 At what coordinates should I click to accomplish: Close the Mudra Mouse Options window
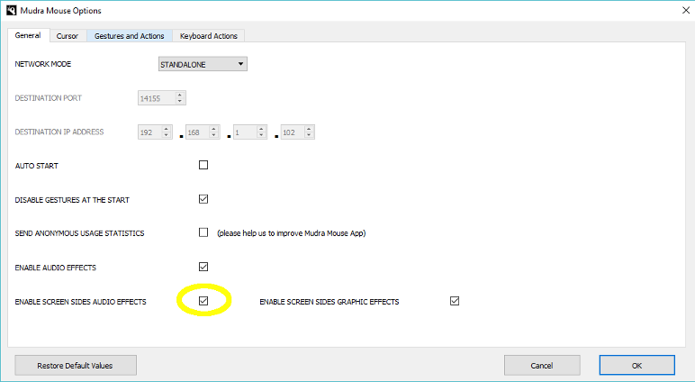click(685, 10)
